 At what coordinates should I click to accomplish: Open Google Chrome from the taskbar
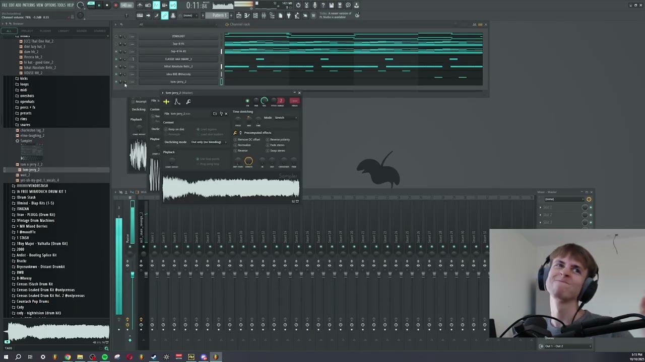click(68, 357)
